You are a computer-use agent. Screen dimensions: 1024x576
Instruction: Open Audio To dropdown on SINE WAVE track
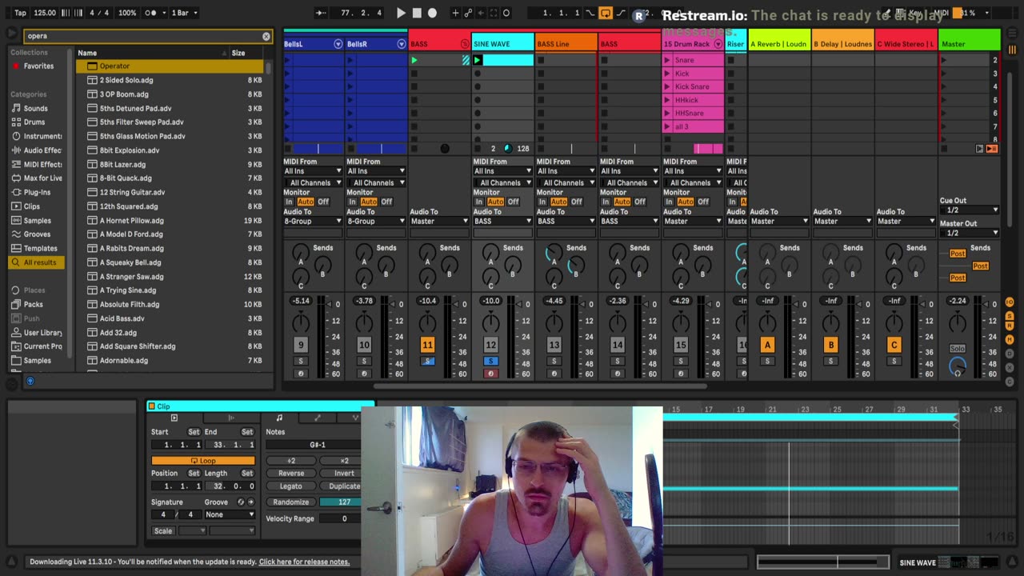pyautogui.click(x=502, y=222)
